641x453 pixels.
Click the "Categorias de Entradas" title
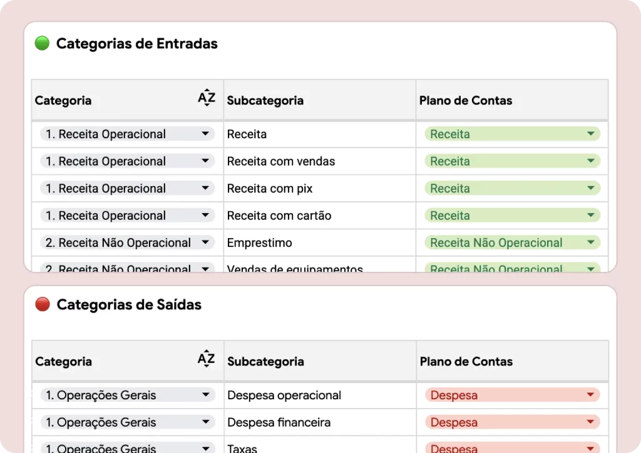click(x=137, y=43)
